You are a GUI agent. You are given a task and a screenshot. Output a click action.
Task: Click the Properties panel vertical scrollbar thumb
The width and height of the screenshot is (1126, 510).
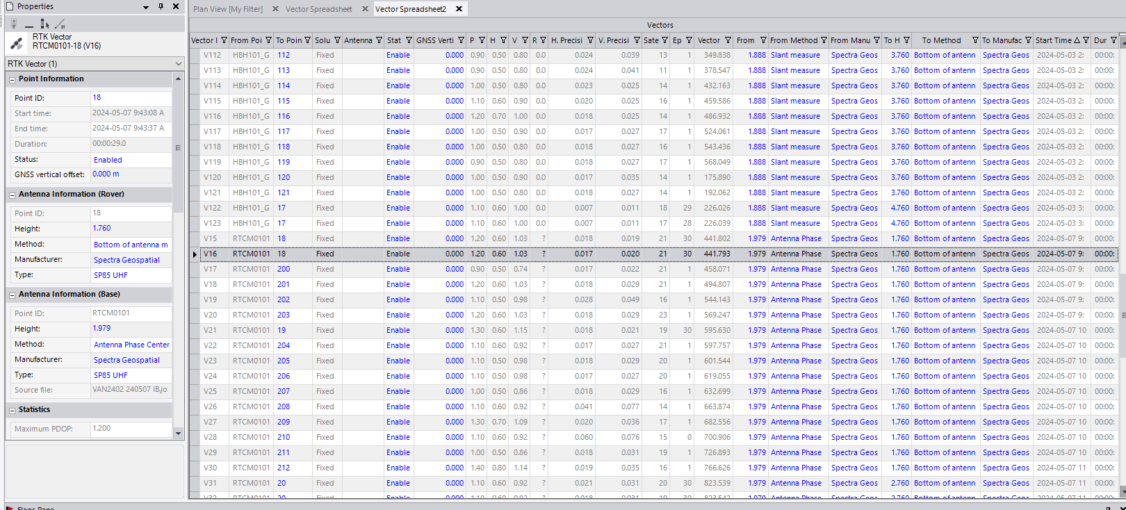pyautogui.click(x=178, y=148)
